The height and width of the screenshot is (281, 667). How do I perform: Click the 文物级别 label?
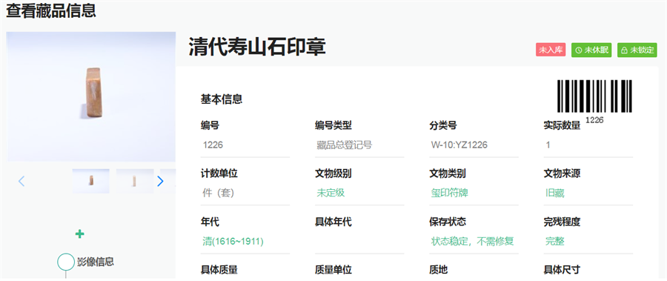(333, 173)
